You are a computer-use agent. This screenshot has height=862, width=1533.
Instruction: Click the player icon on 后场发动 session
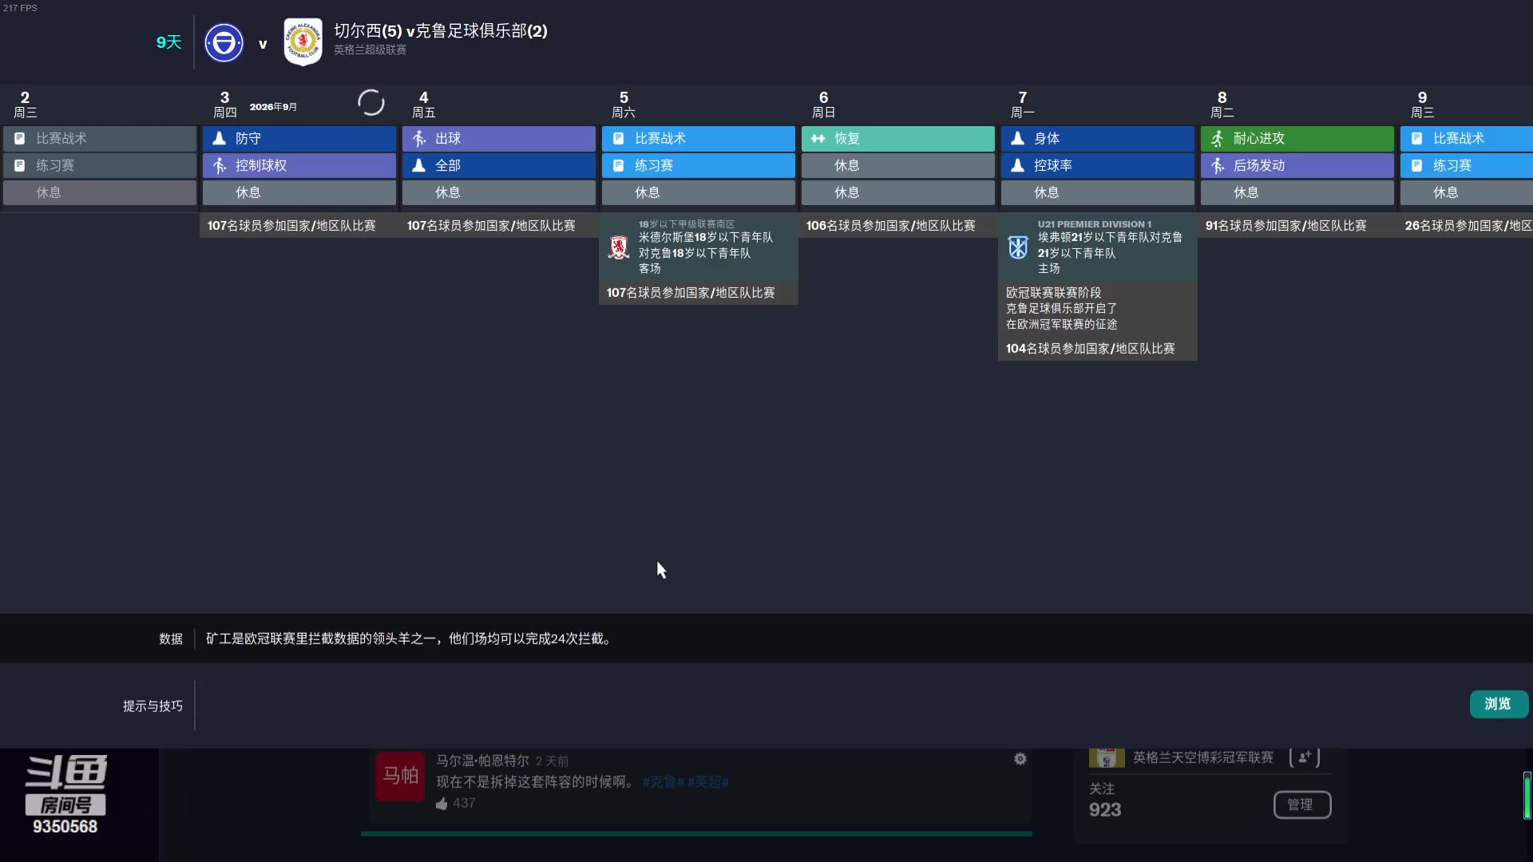click(1217, 165)
